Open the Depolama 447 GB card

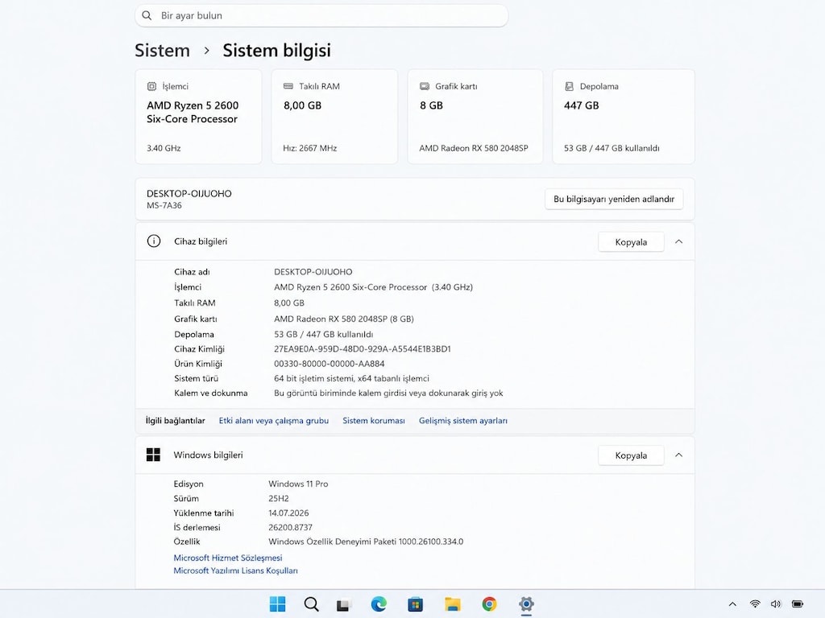pyautogui.click(x=624, y=117)
